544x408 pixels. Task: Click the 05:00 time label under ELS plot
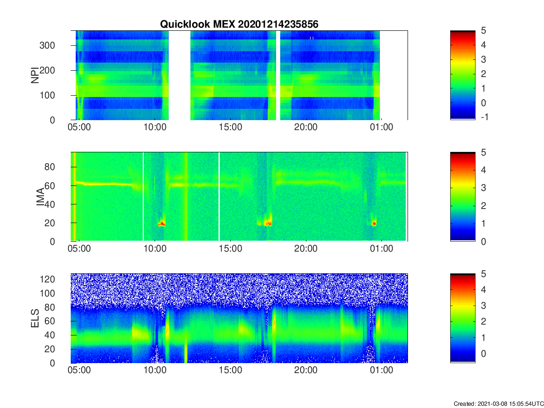79,371
